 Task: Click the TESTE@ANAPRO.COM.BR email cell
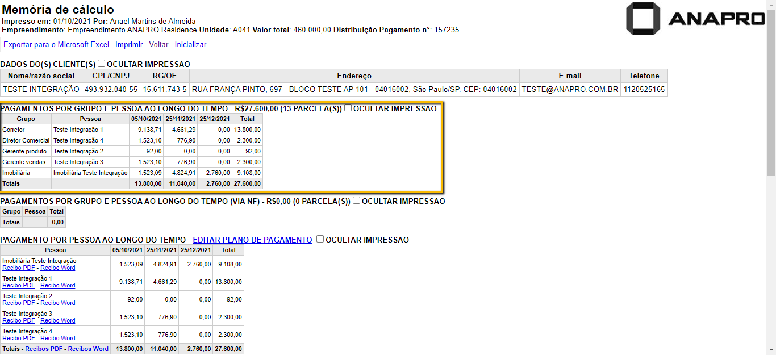pos(570,89)
